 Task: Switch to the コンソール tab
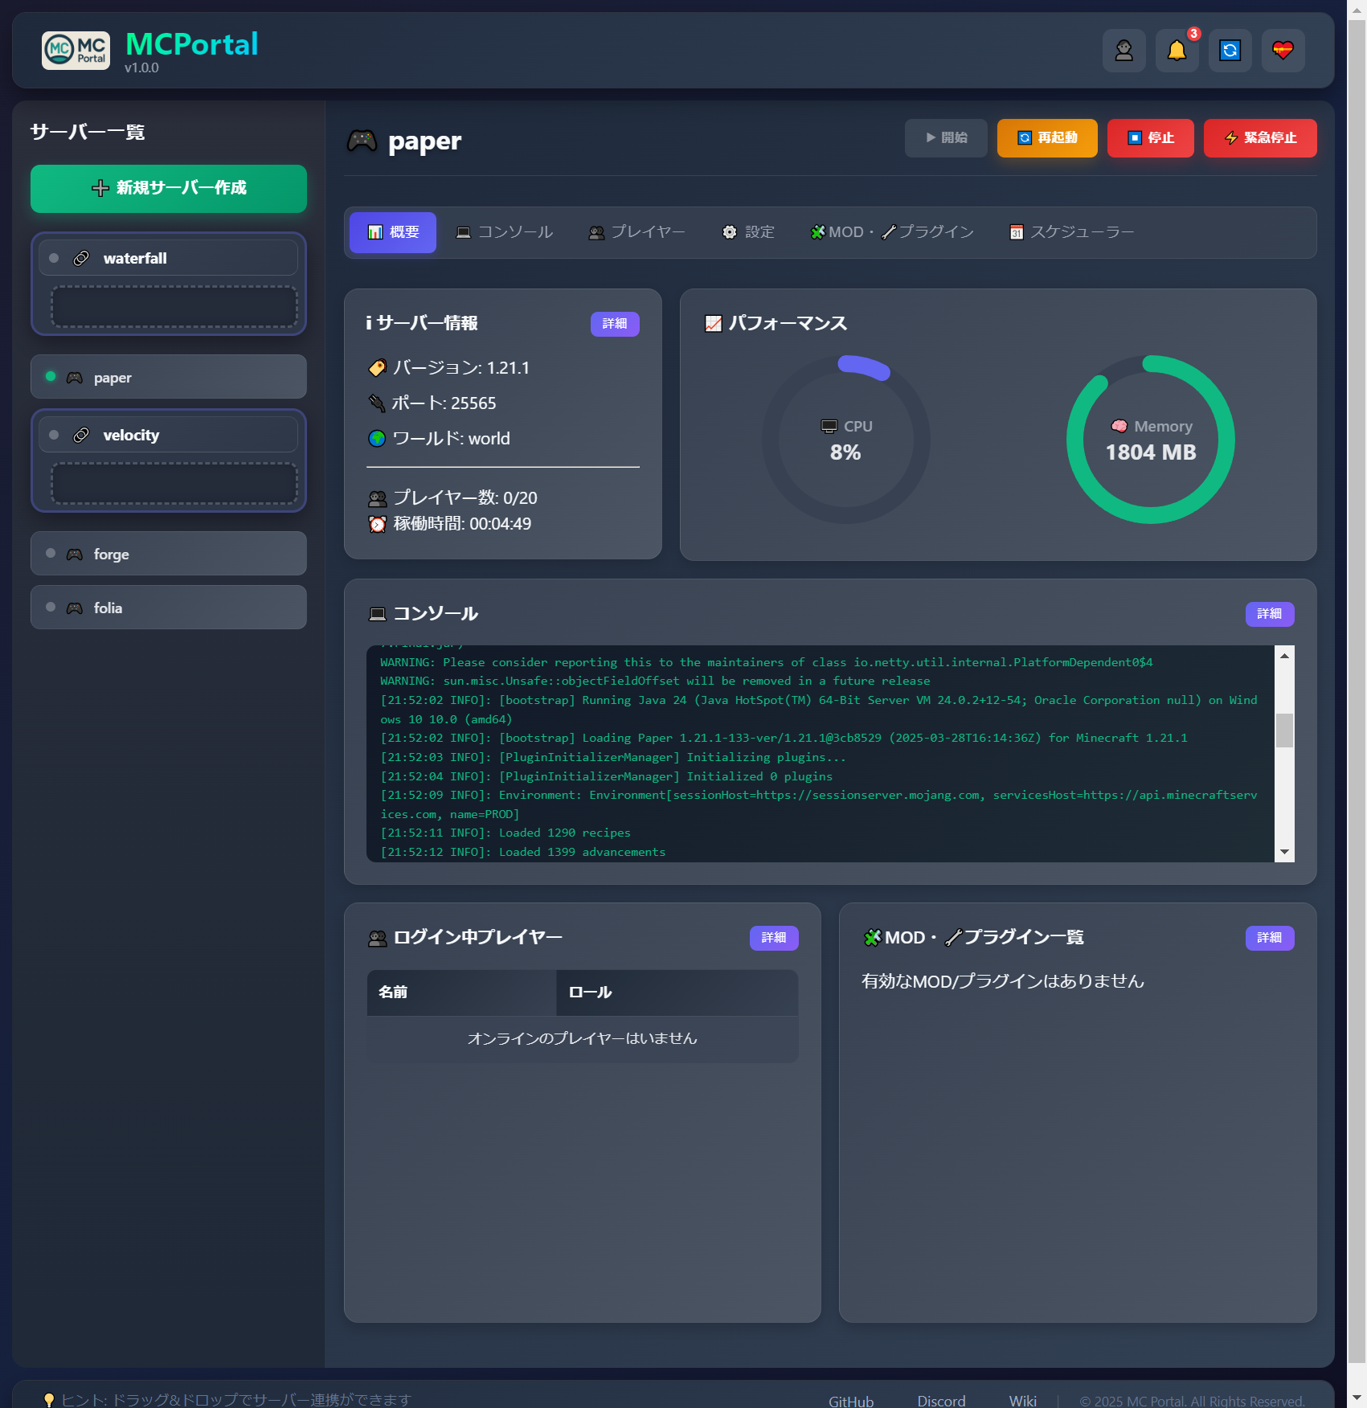pos(504,232)
